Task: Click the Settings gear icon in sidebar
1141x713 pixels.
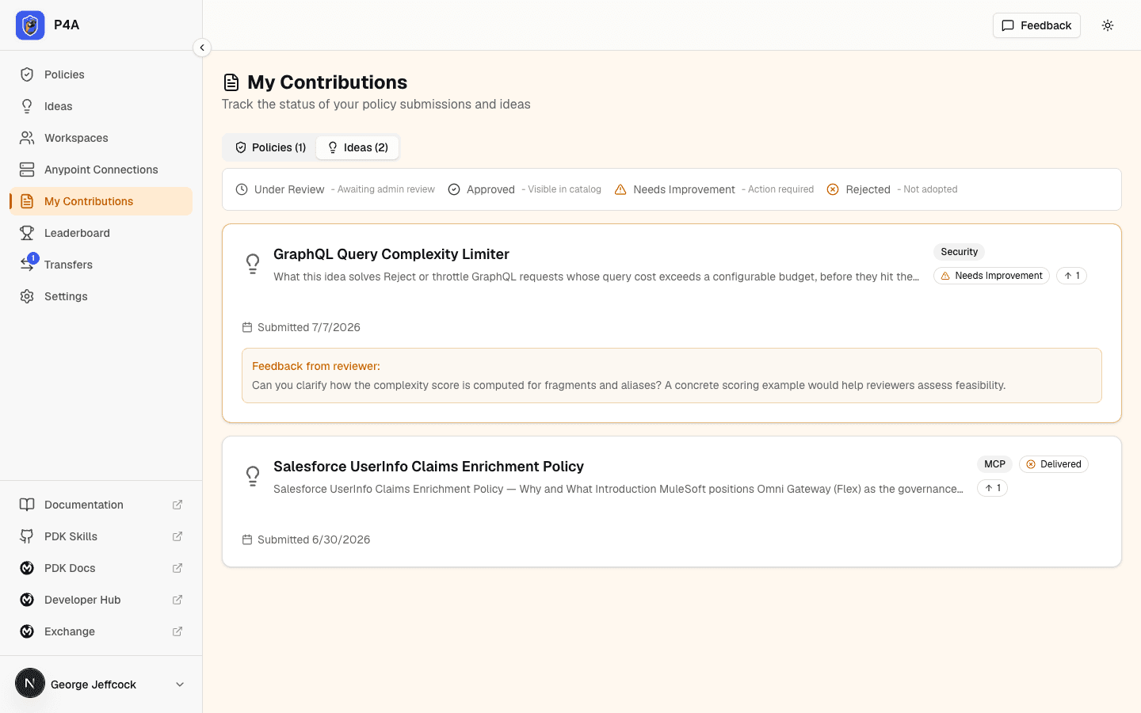Action: pyautogui.click(x=27, y=296)
